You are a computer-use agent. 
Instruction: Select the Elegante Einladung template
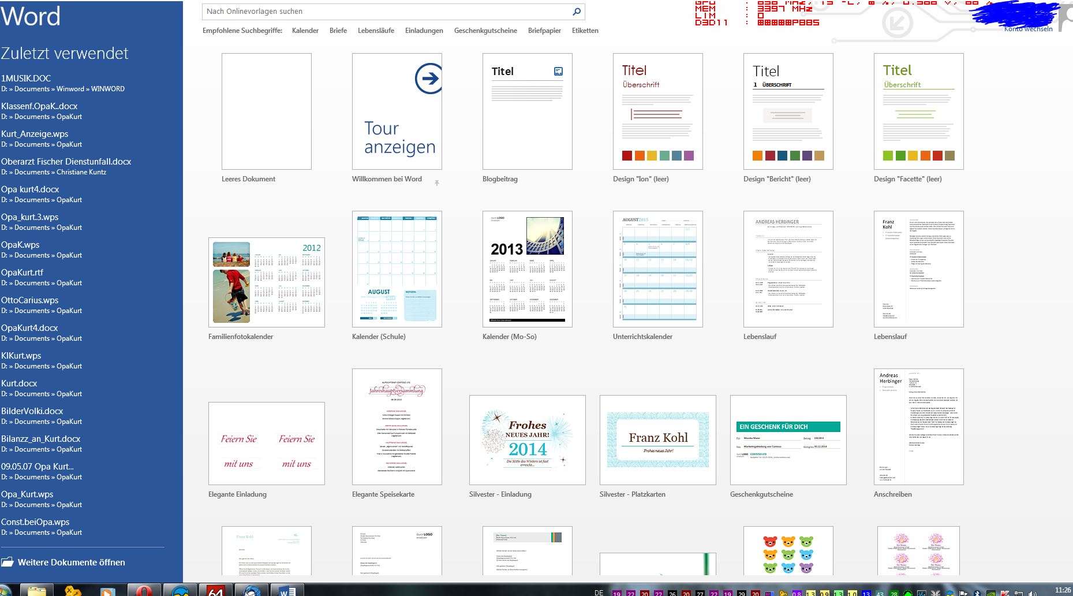(x=267, y=444)
